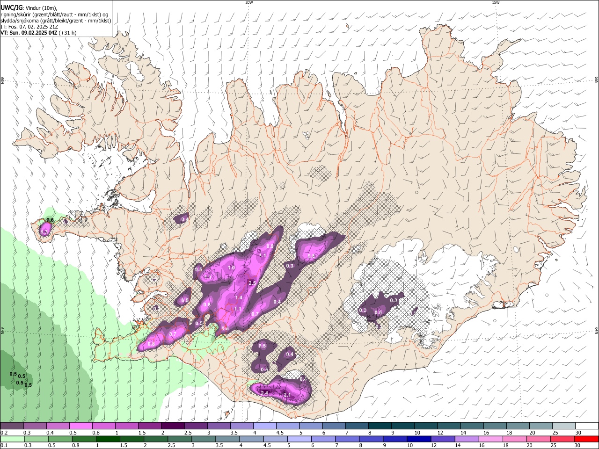Screen dimensions: 599x449
Task: Click the '1.0' value in the pink snow area
Action: pyautogui.click(x=231, y=268)
